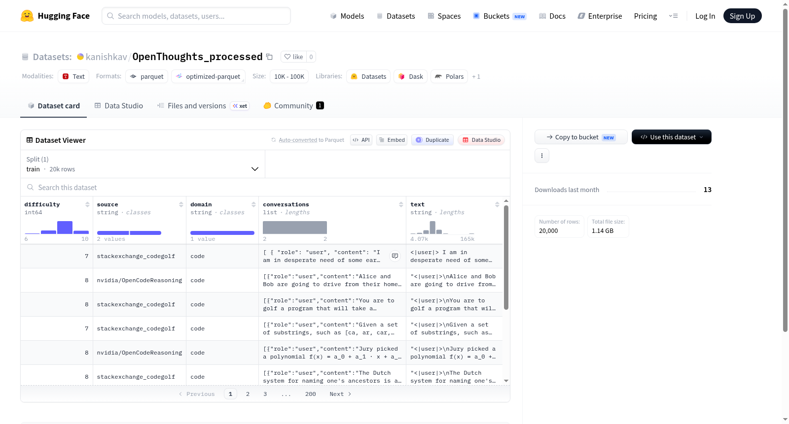The height and width of the screenshot is (424, 789).
Task: Click the Duplicate button
Action: [x=432, y=140]
